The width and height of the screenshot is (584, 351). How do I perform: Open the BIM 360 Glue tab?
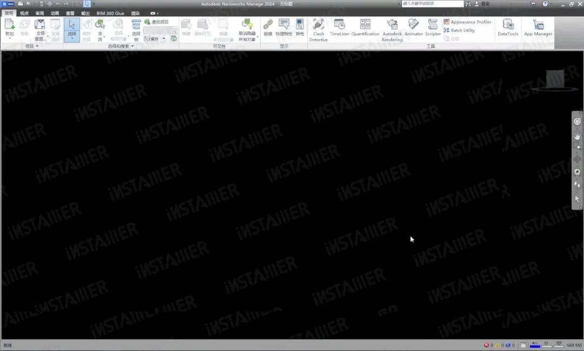click(x=110, y=13)
